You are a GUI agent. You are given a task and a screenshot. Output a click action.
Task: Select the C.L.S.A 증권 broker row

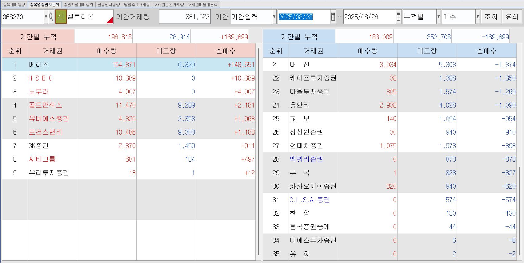(390, 200)
